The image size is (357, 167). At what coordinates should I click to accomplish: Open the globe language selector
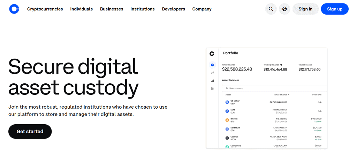point(284,9)
